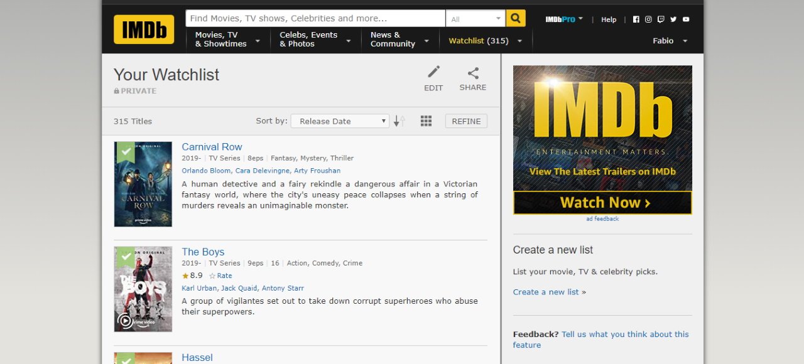Open Orlando Bloom's page
The height and width of the screenshot is (364, 804).
(207, 171)
